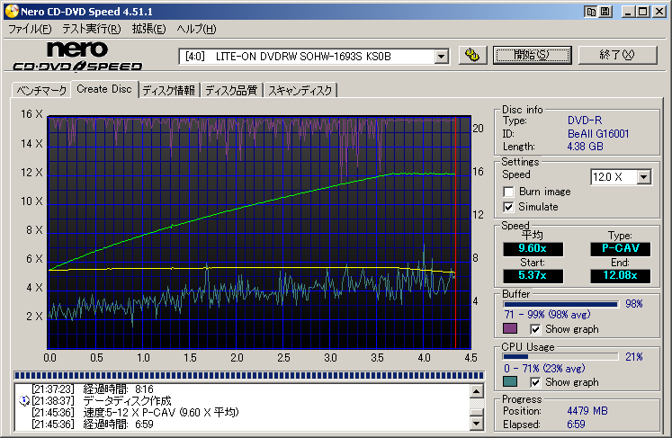
Task: Uncheck the Simulate checkbox
Action: coord(508,207)
